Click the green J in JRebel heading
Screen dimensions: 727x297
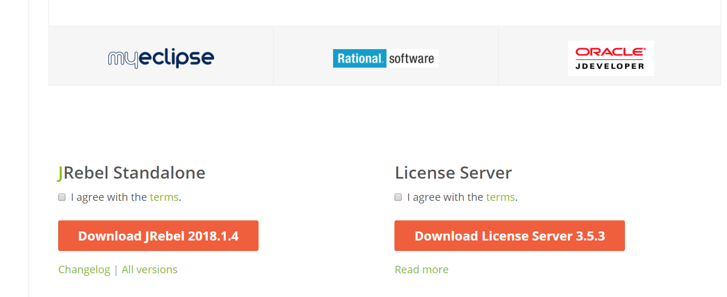click(61, 173)
